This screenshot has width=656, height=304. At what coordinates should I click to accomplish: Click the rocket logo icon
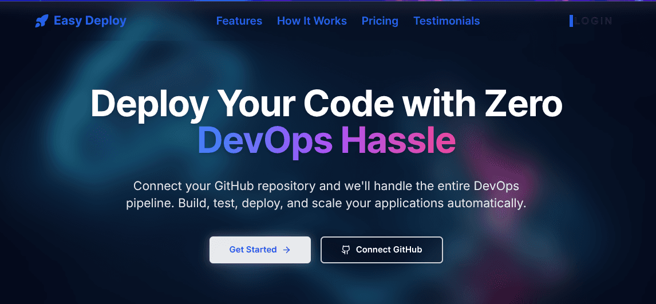[42, 21]
